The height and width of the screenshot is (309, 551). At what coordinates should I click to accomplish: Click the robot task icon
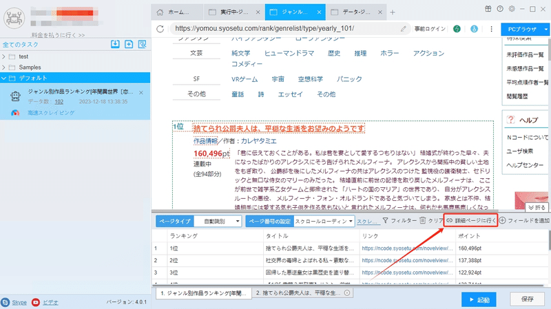point(15,96)
